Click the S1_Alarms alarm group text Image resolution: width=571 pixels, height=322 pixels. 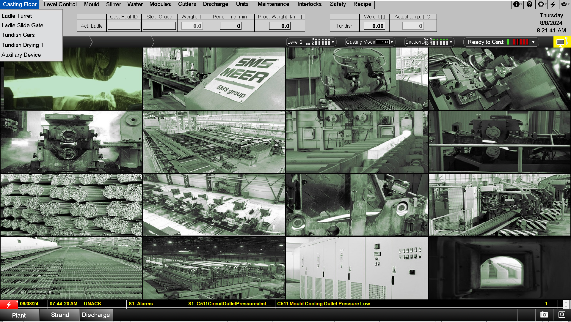click(x=141, y=304)
